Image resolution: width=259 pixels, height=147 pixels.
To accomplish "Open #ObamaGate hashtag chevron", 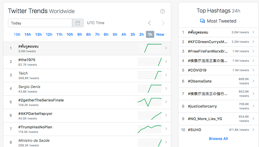I will click(x=253, y=81).
